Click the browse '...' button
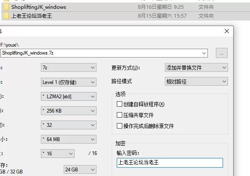 (222, 53)
